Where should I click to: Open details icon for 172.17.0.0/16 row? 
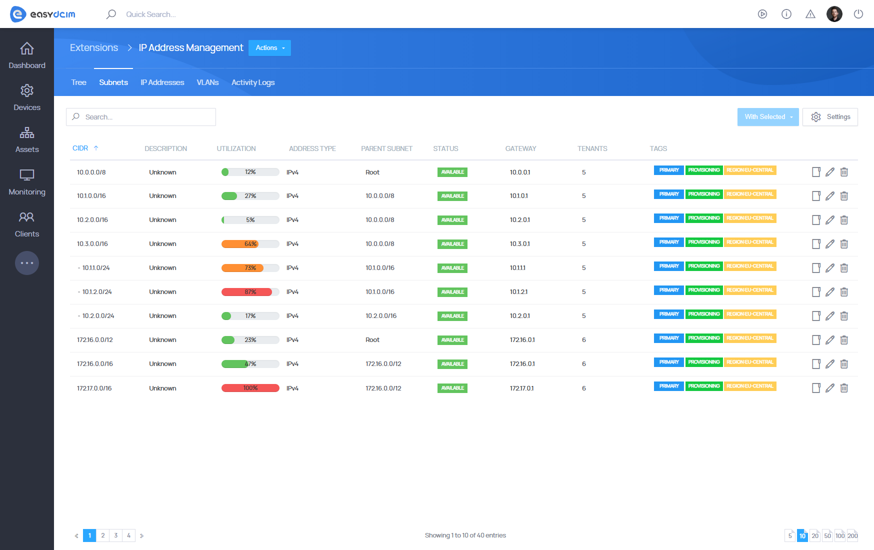816,388
